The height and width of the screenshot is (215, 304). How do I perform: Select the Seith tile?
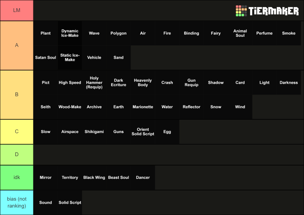46,107
